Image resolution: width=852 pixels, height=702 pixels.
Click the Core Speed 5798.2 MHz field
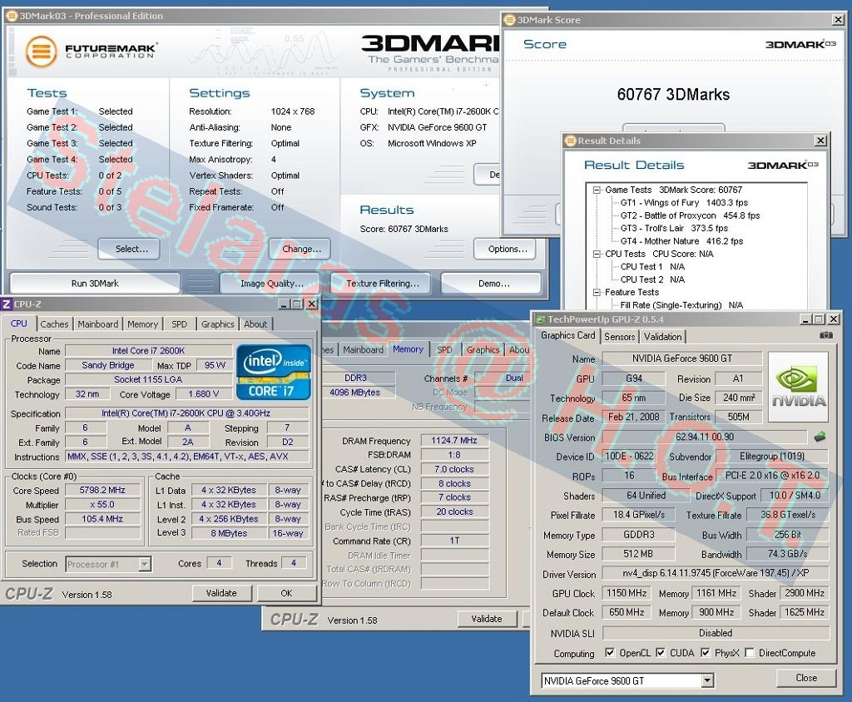click(102, 490)
